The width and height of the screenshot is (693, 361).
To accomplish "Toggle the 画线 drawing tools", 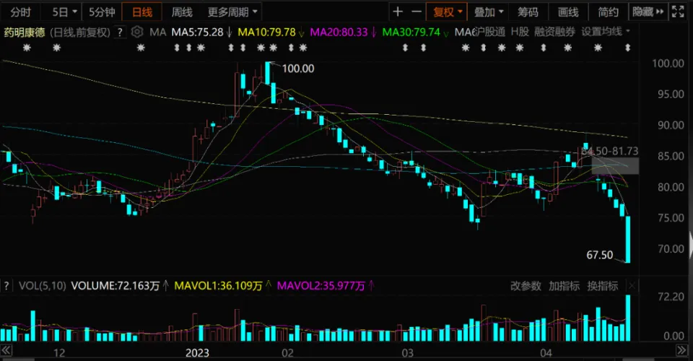I will [568, 12].
